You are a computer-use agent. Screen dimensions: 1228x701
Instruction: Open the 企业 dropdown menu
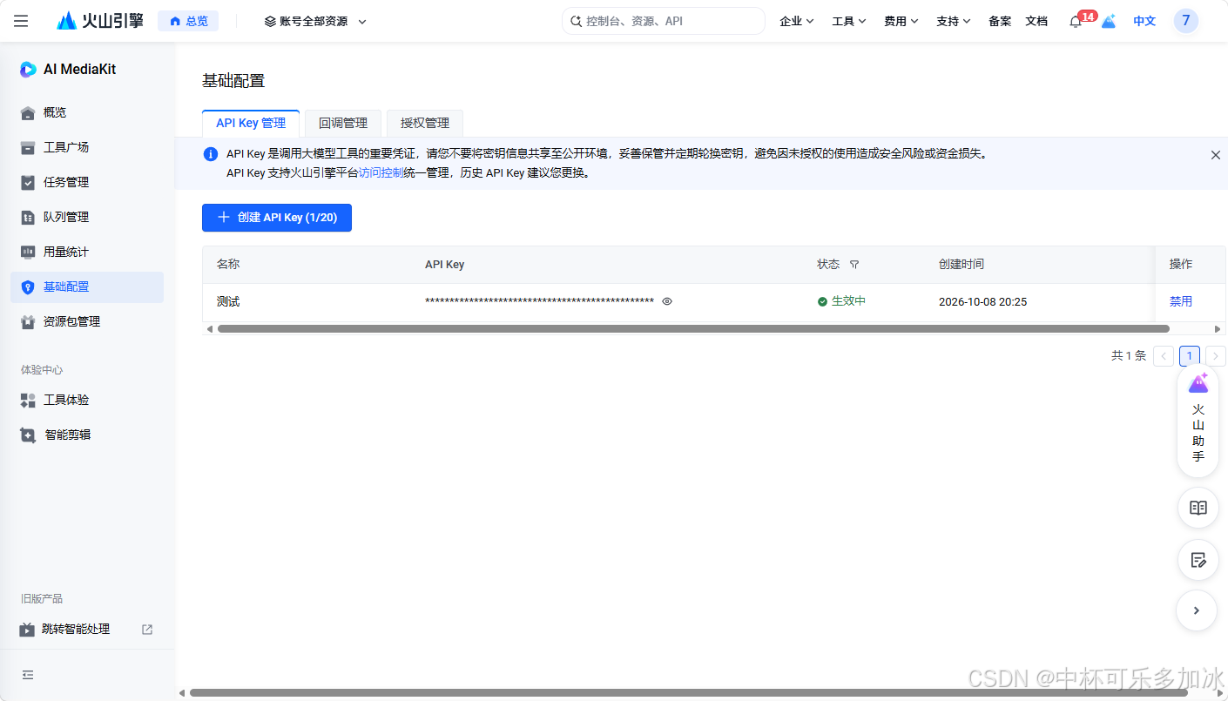[x=797, y=21]
